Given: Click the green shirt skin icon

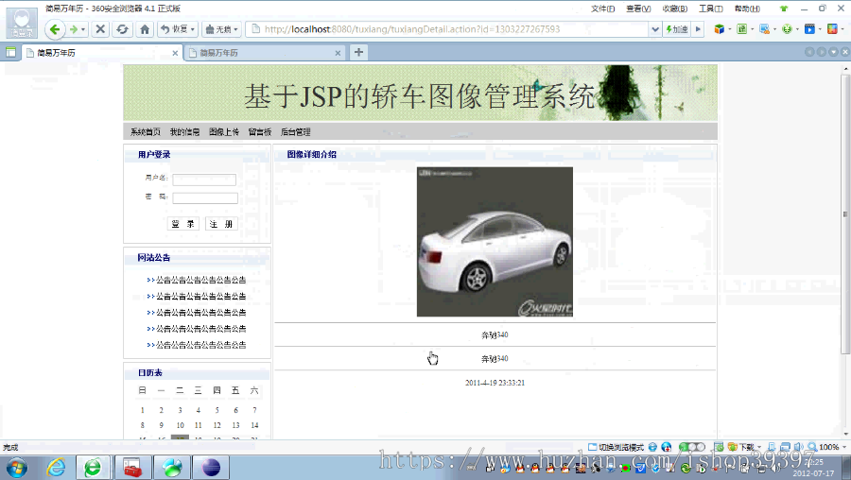Looking at the screenshot, I should (784, 9).
